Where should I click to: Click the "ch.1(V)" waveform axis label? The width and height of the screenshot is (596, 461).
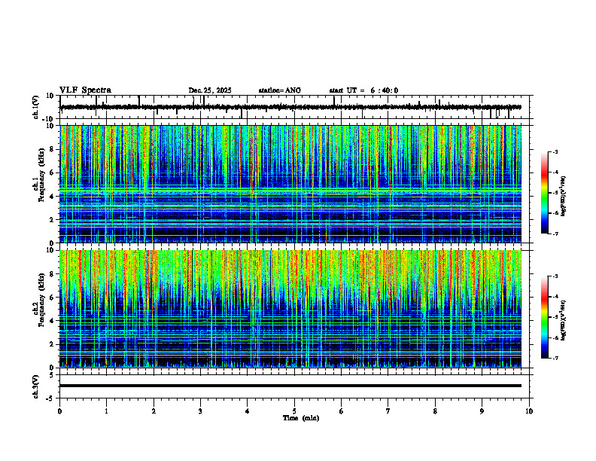36,107
